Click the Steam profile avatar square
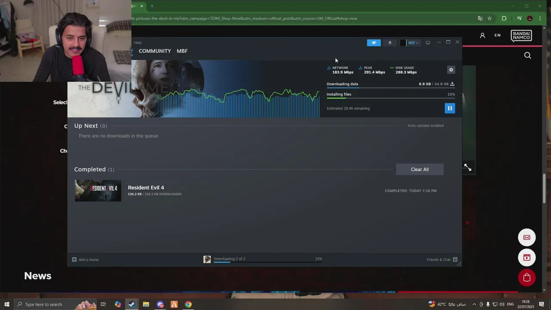The width and height of the screenshot is (551, 310). pos(403,43)
